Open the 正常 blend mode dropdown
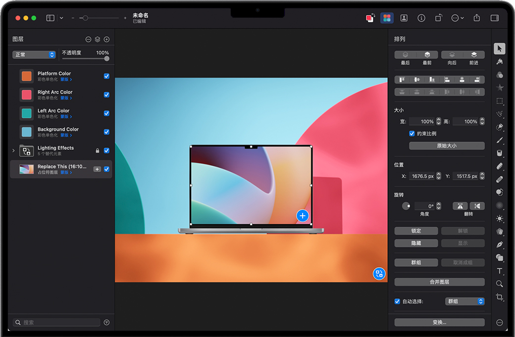515x337 pixels. tap(34, 55)
